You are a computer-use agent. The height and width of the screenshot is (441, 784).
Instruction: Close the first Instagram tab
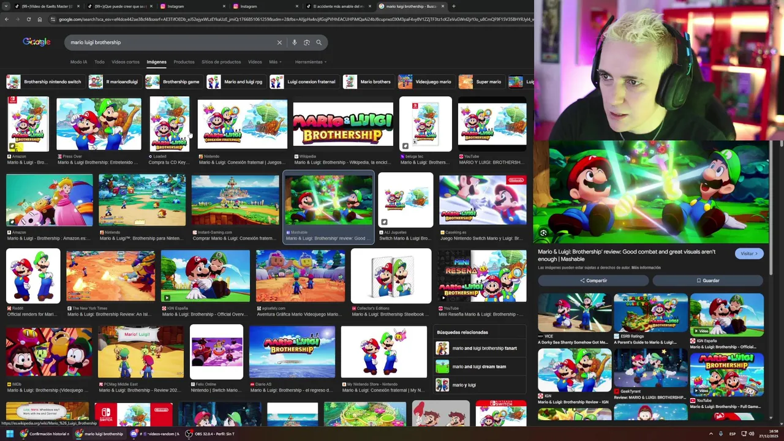225,6
